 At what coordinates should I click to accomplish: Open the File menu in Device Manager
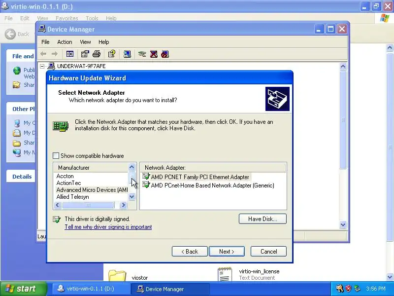tap(45, 42)
